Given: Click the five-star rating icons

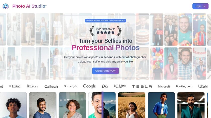Looking at the screenshot, I should point(105,32).
